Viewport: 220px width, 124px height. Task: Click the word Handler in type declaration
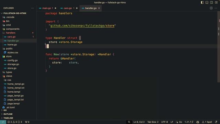(x=59, y=38)
